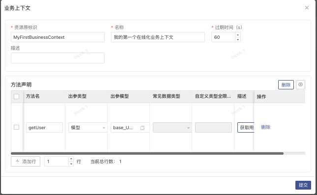
Task: Open the 常见数据类型 dropdown
Action: coord(172,128)
